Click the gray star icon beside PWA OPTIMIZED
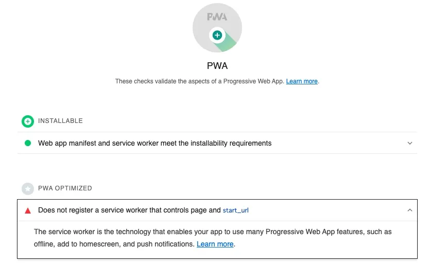The width and height of the screenshot is (430, 265). [27, 188]
